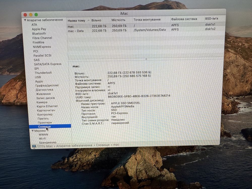Sort by Місткість column header
The height and width of the screenshot is (189, 252).
tap(118, 20)
